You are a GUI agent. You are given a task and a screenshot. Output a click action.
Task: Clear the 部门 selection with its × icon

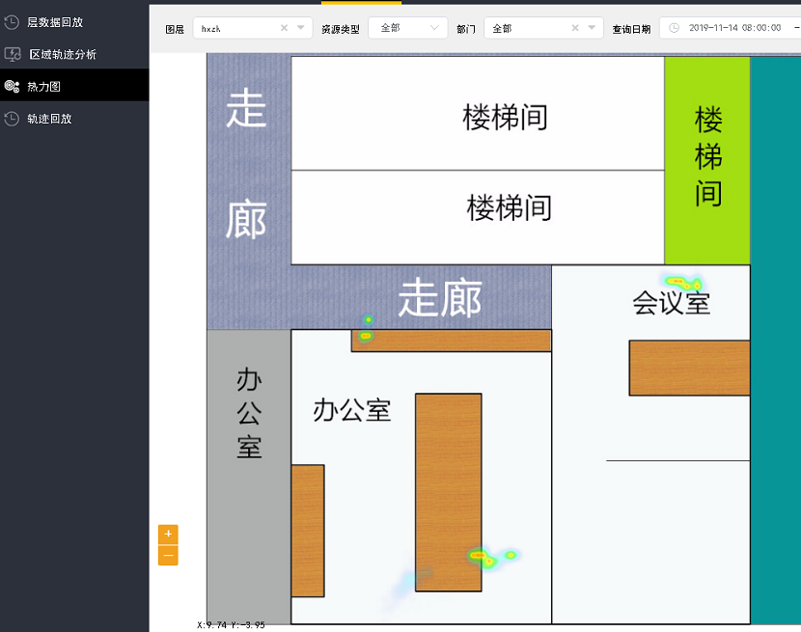pyautogui.click(x=573, y=28)
